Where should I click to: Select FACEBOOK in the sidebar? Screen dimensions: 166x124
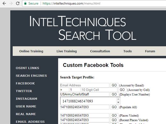point(25,83)
